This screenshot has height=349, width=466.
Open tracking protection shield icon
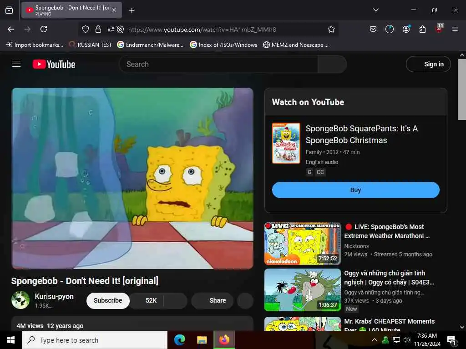(86, 29)
